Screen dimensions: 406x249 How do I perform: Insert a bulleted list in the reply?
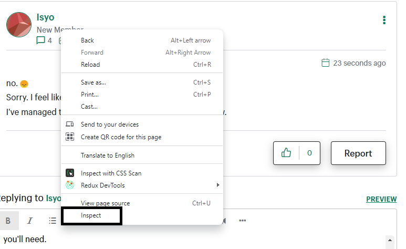click(53, 221)
